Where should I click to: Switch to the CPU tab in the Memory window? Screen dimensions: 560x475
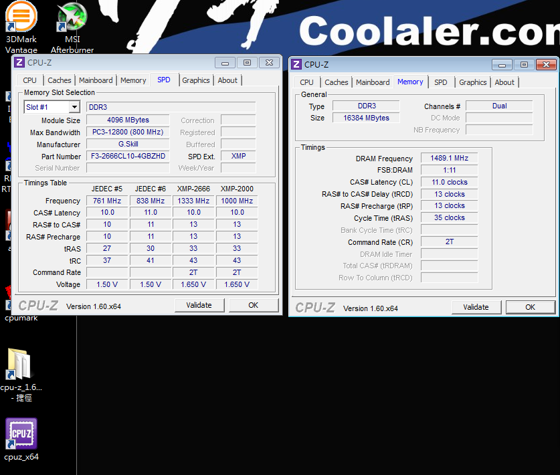[306, 82]
